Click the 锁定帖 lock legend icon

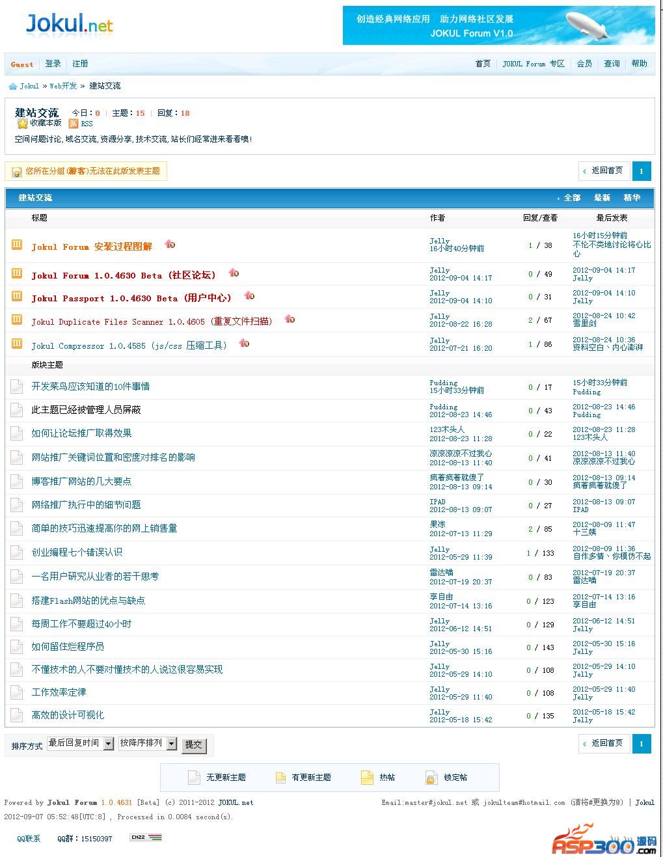tap(431, 778)
